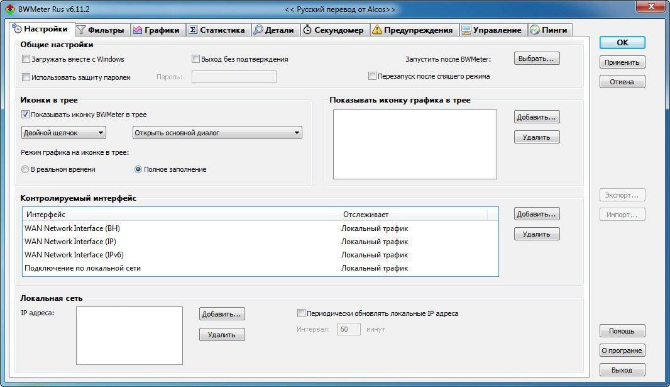Select В реальном времени radio button
Screen dimensions: 670x387
click(25, 169)
